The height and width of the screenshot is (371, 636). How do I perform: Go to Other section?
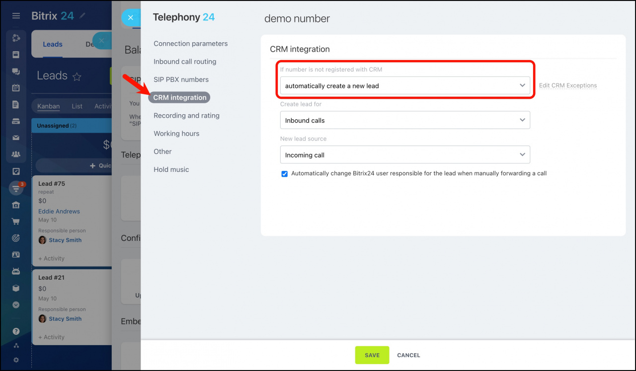coord(162,151)
